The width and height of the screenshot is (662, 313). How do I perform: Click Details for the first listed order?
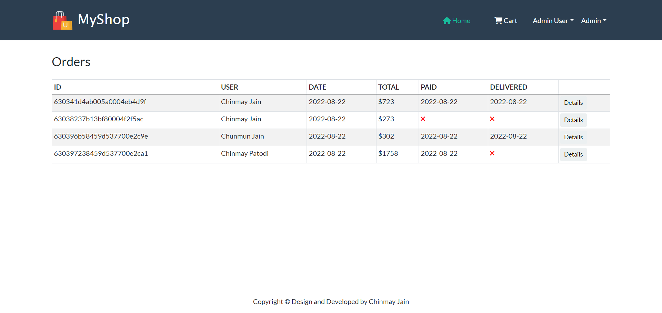point(573,102)
